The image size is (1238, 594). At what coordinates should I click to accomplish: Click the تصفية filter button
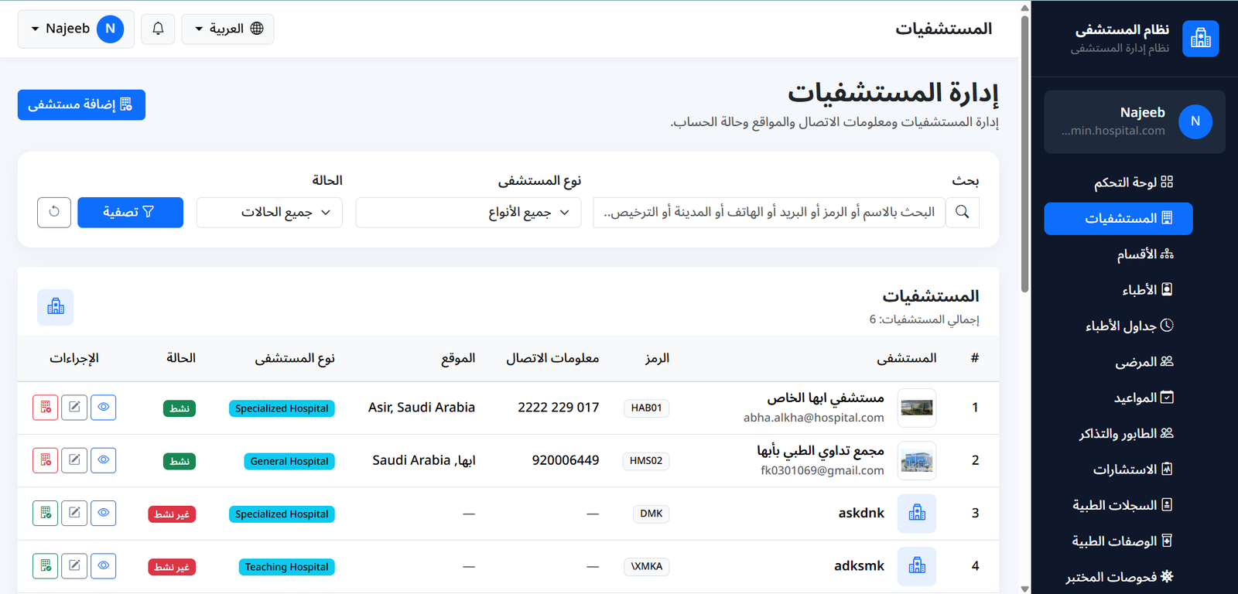point(130,212)
